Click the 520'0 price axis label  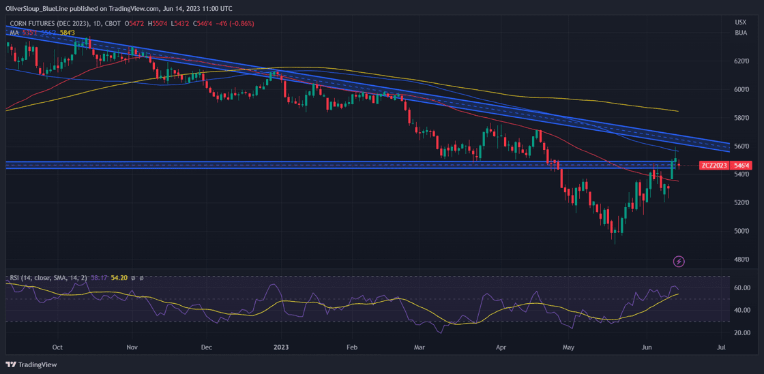pyautogui.click(x=741, y=202)
